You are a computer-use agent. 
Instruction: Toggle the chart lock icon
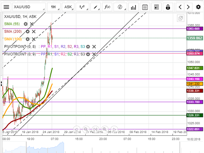click(x=168, y=6)
